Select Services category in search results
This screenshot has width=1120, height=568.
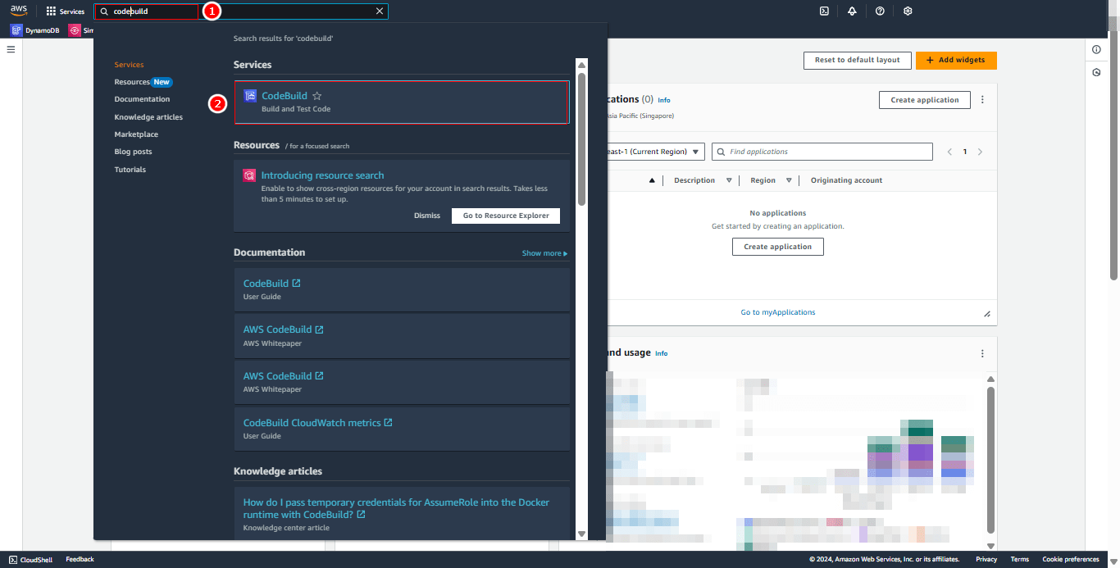[x=129, y=65]
